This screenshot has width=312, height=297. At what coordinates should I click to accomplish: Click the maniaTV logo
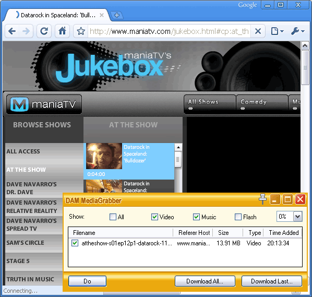click(x=44, y=104)
